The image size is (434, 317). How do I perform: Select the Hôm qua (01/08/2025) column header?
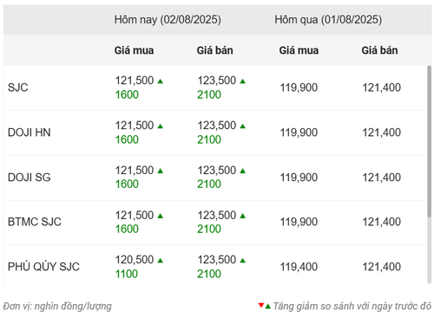coord(328,20)
